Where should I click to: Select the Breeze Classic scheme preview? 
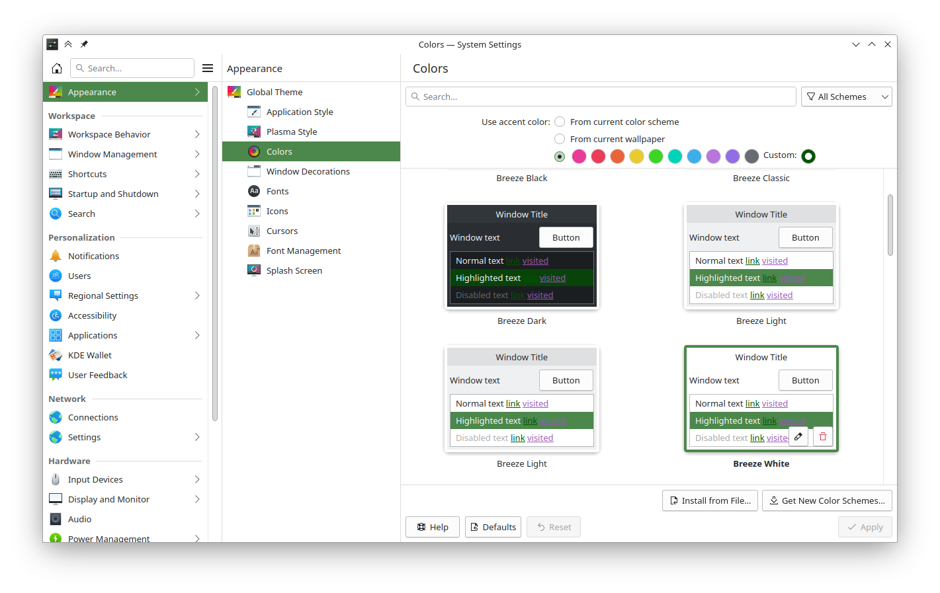[761, 178]
